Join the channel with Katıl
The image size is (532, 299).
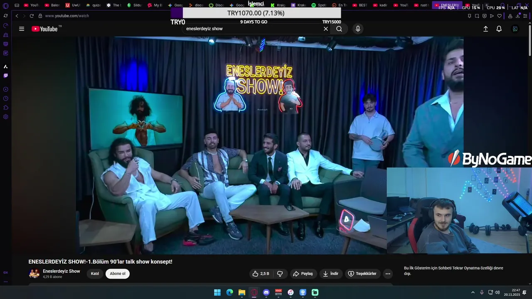coord(95,274)
